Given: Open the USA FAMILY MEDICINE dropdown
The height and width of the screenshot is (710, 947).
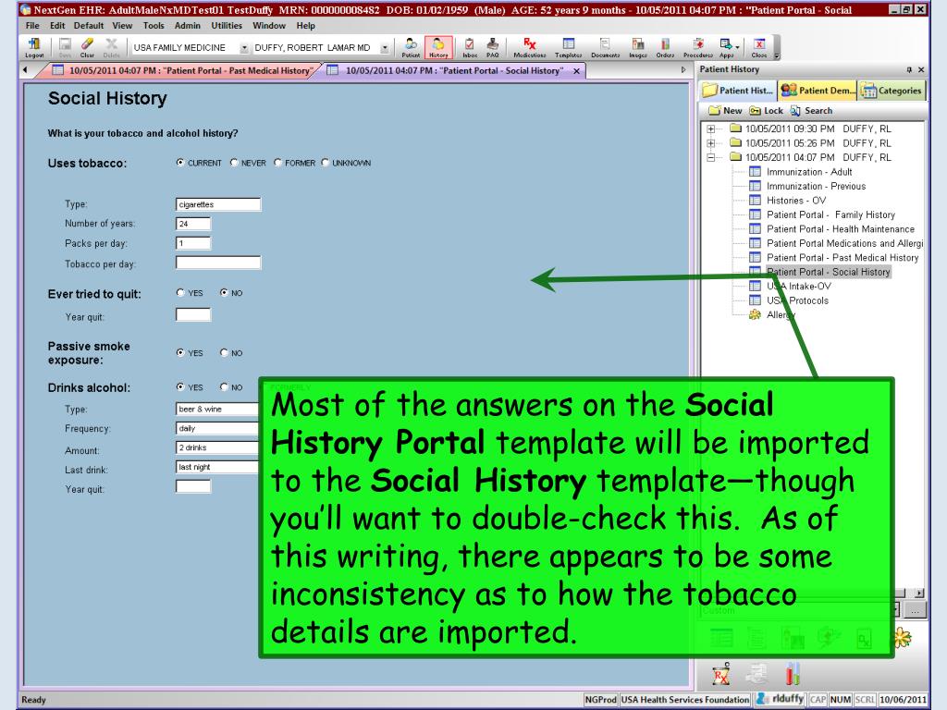Looking at the screenshot, I should 244,48.
